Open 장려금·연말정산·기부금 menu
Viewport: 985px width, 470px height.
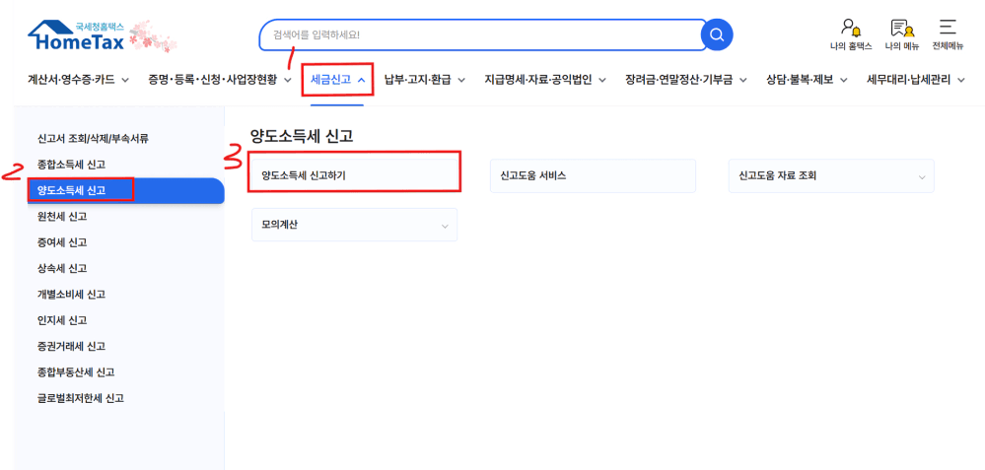click(x=685, y=80)
